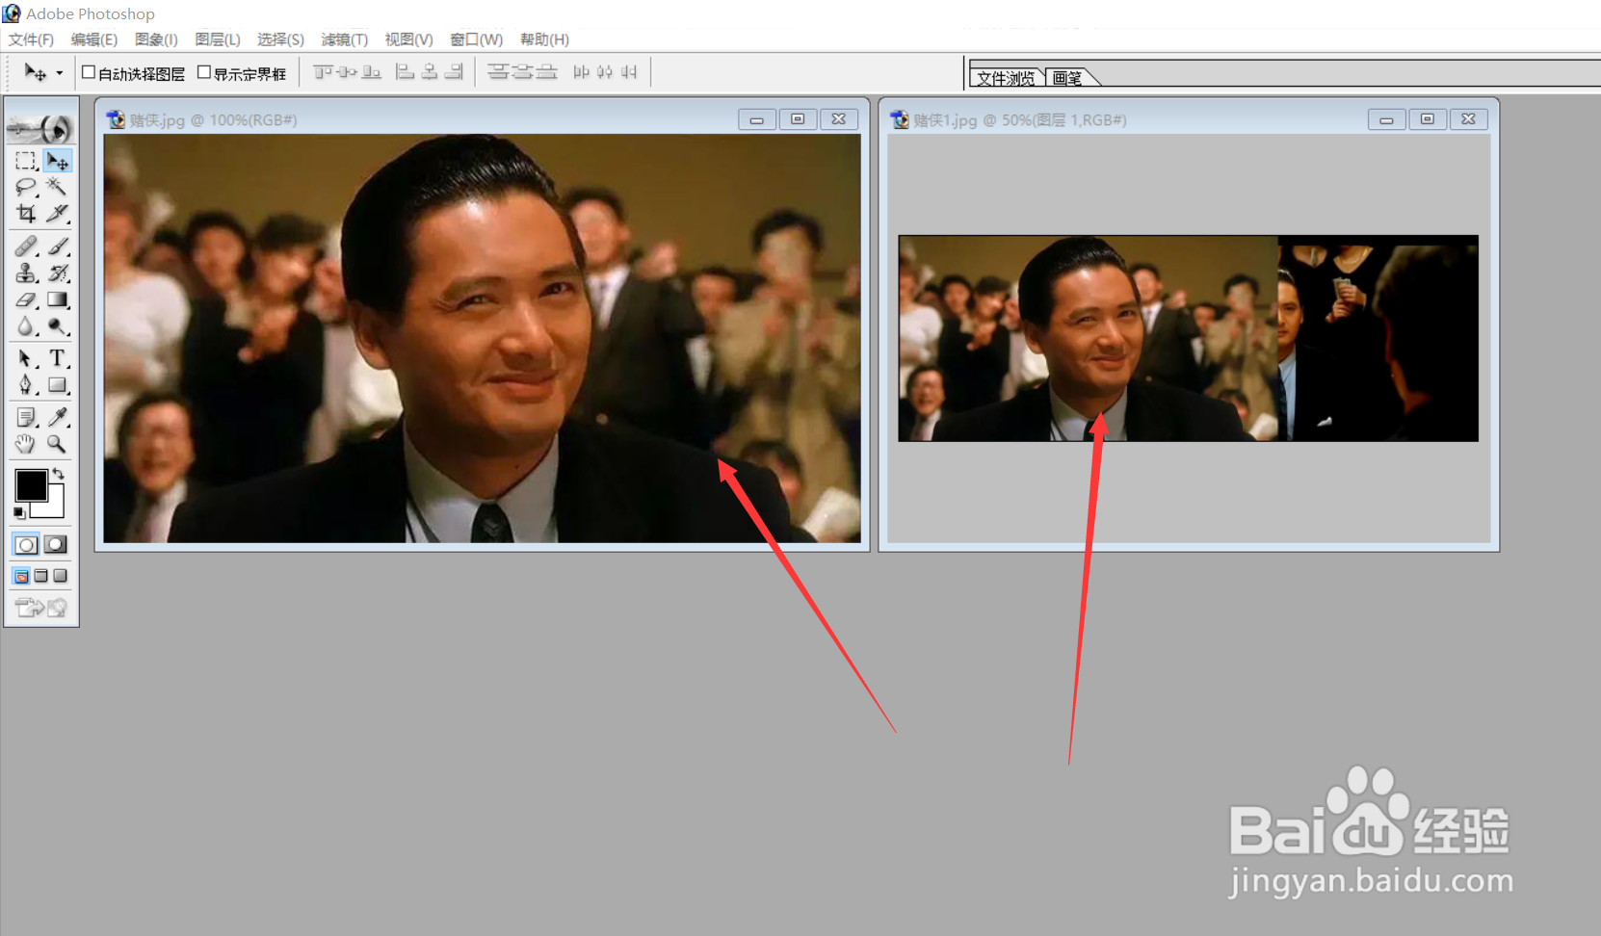
Task: Maximize the 赌侠1.jpg document window
Action: click(1428, 119)
